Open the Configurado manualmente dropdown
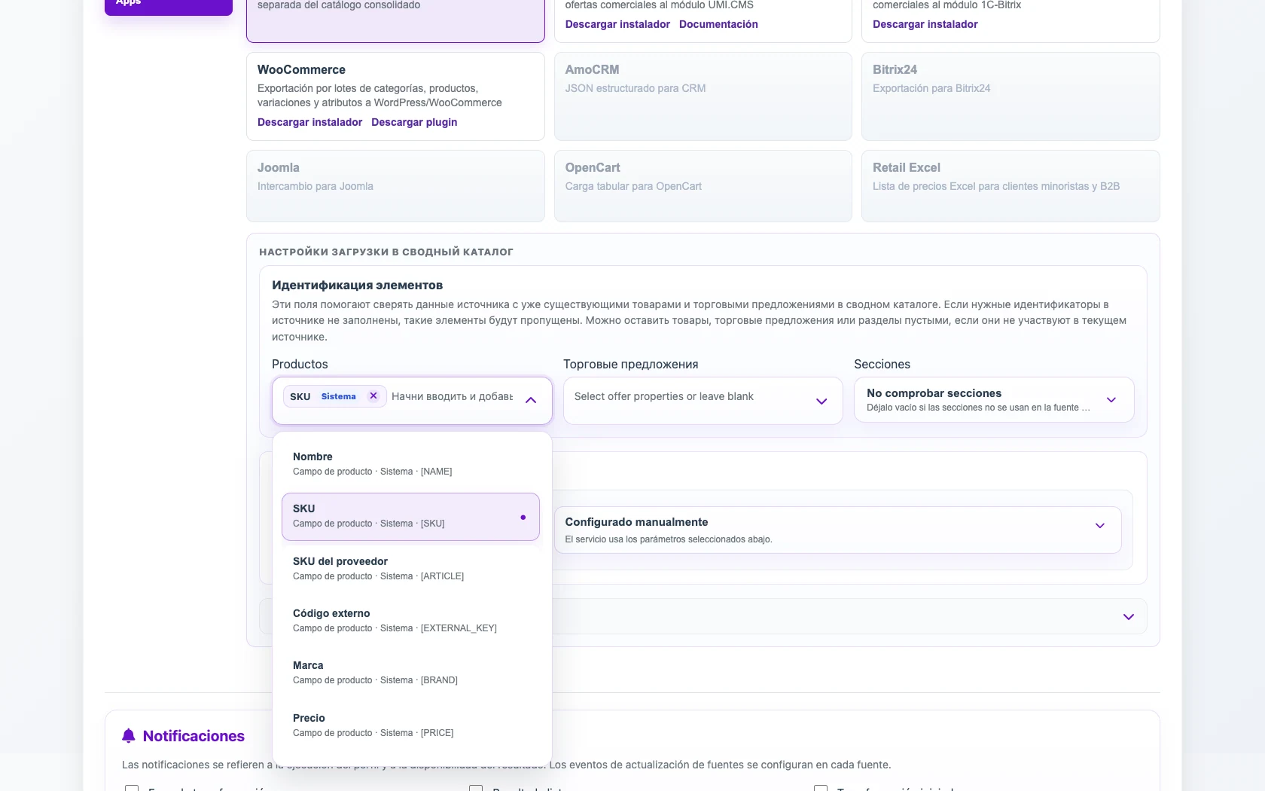Image resolution: width=1265 pixels, height=791 pixels. tap(837, 530)
